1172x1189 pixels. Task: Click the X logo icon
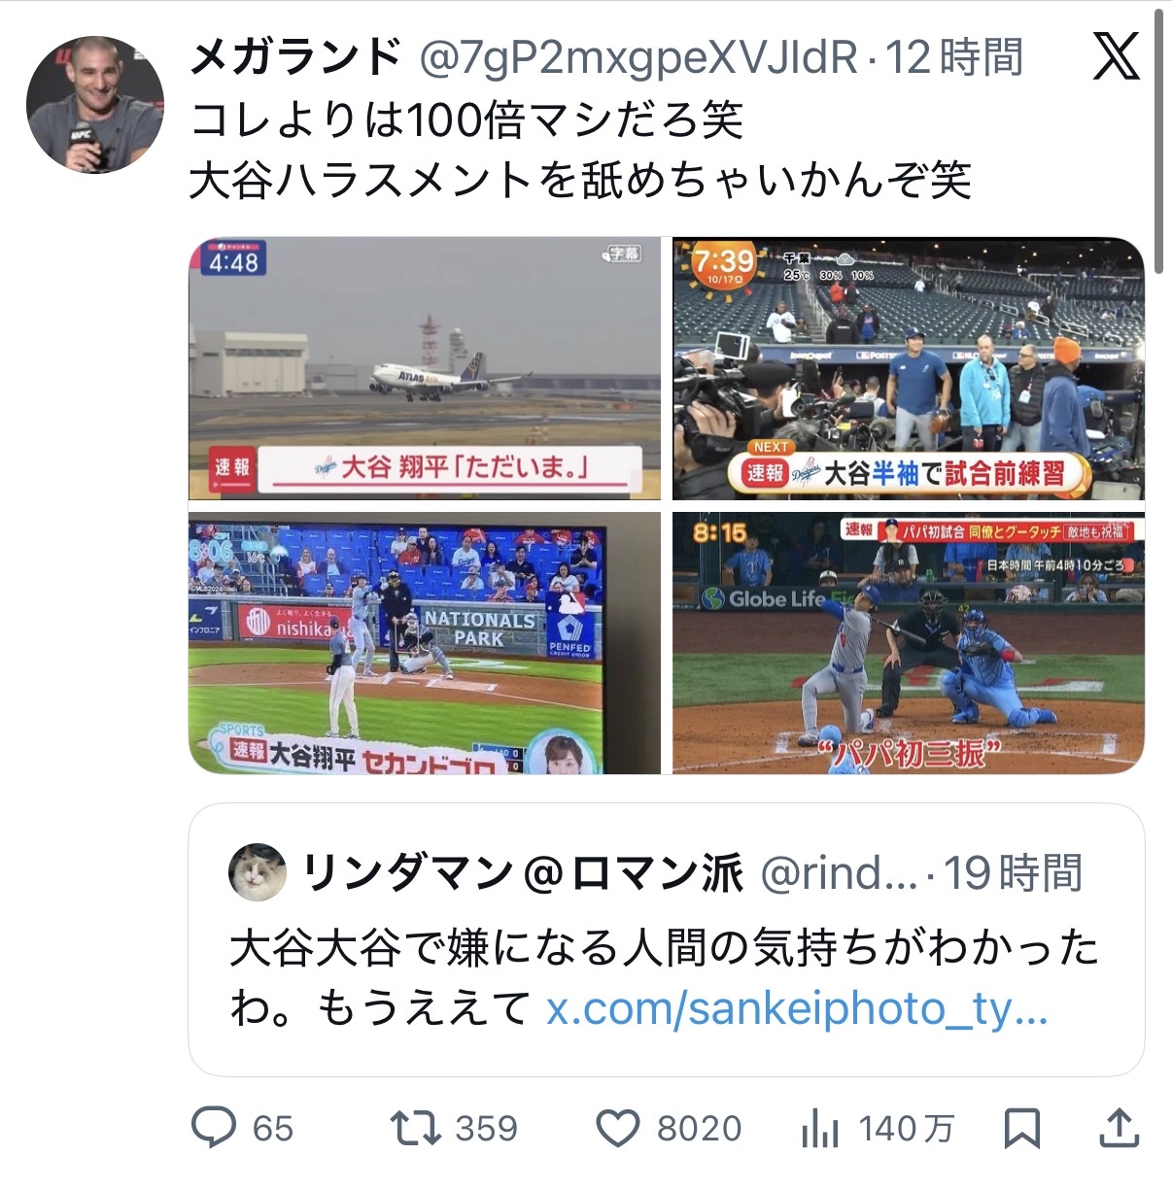click(x=1116, y=58)
